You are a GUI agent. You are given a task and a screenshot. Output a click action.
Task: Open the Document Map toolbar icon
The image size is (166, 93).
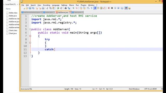click(x=101, y=8)
